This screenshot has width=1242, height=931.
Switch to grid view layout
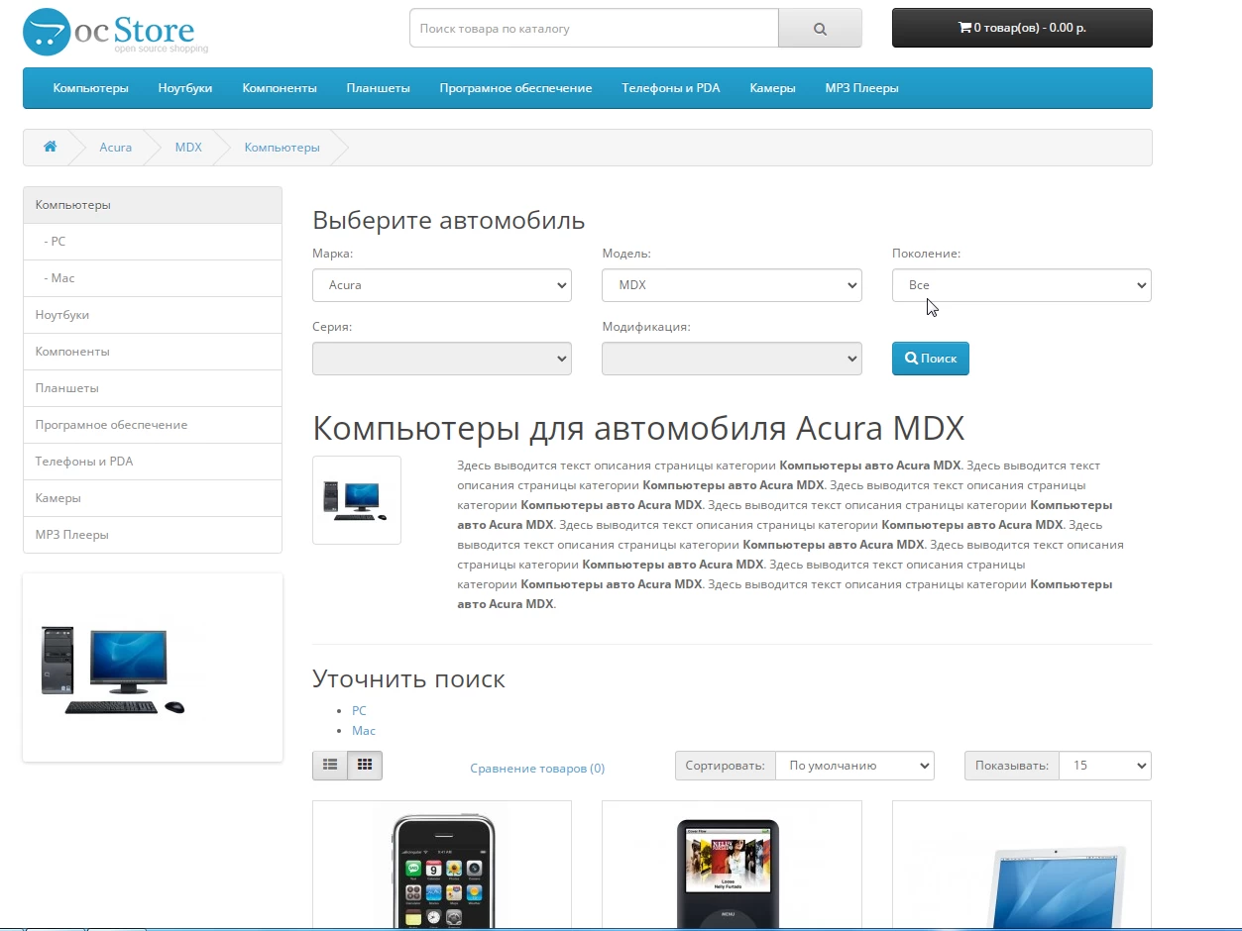pos(365,766)
